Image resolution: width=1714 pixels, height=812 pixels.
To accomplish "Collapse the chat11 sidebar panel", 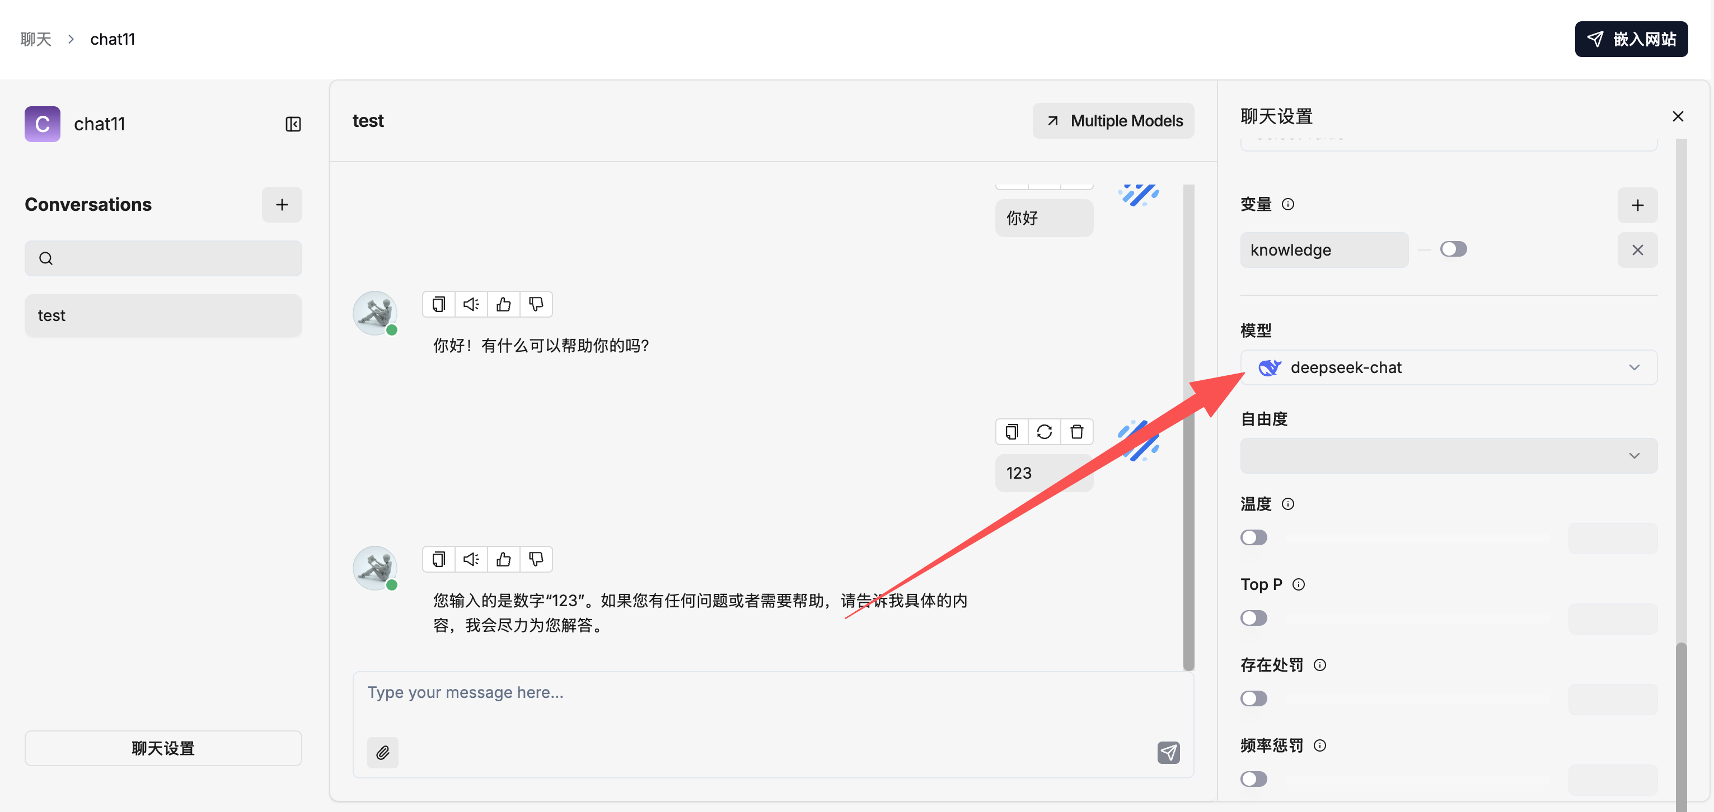I will 293,124.
